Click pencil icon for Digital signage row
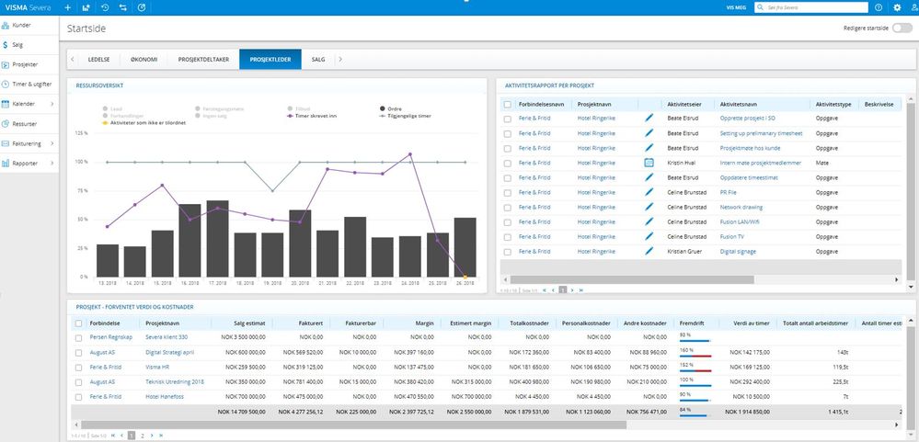Screen dimensions: 919x442 click(x=649, y=251)
